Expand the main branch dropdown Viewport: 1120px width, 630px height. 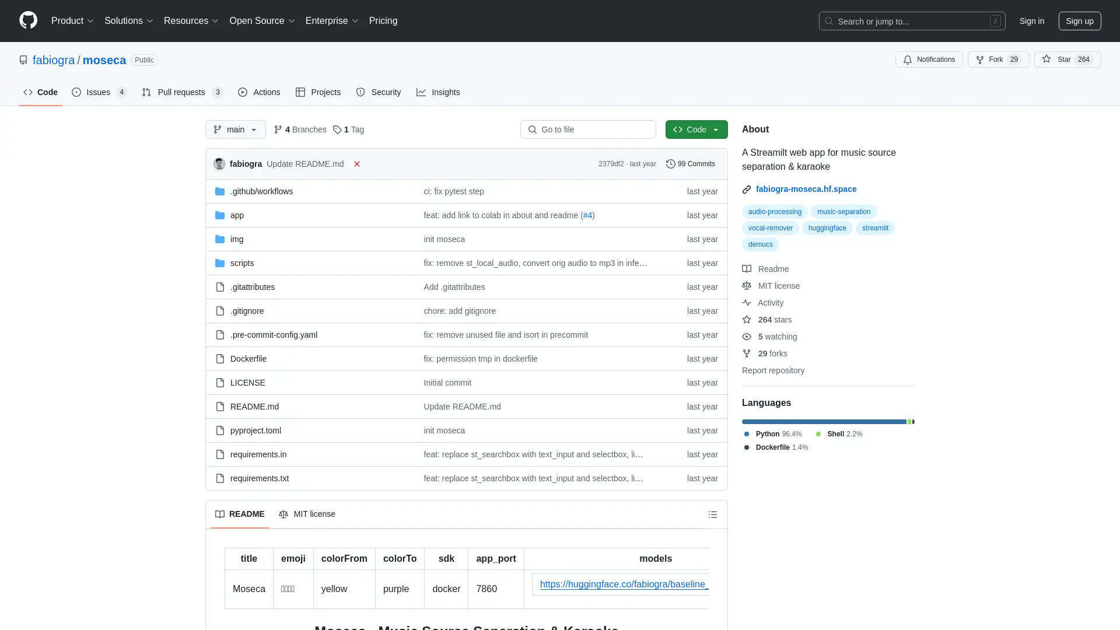pos(235,129)
